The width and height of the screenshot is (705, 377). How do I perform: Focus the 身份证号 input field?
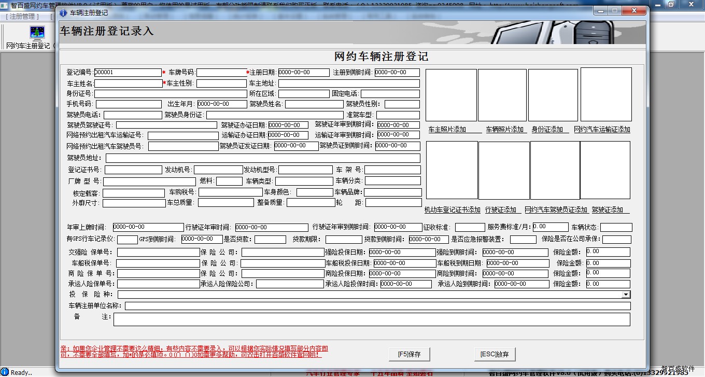point(171,94)
